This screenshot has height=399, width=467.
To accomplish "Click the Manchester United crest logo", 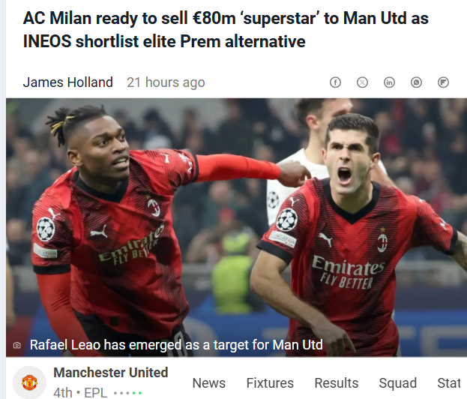I will 29,382.
